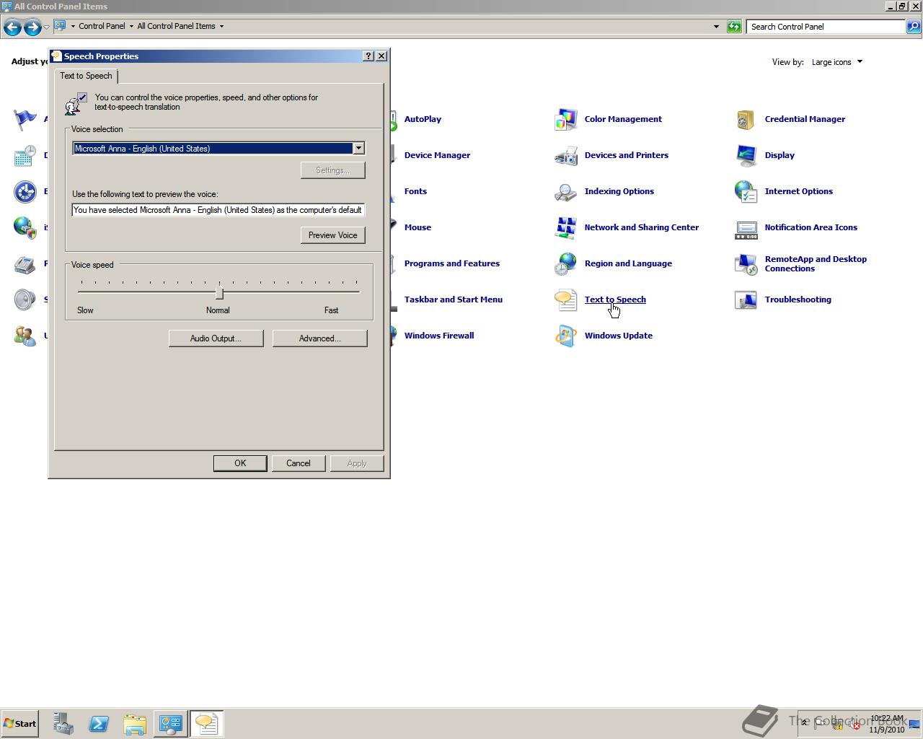Click Network and Sharing Center icon
The image size is (923, 739).
[565, 227]
